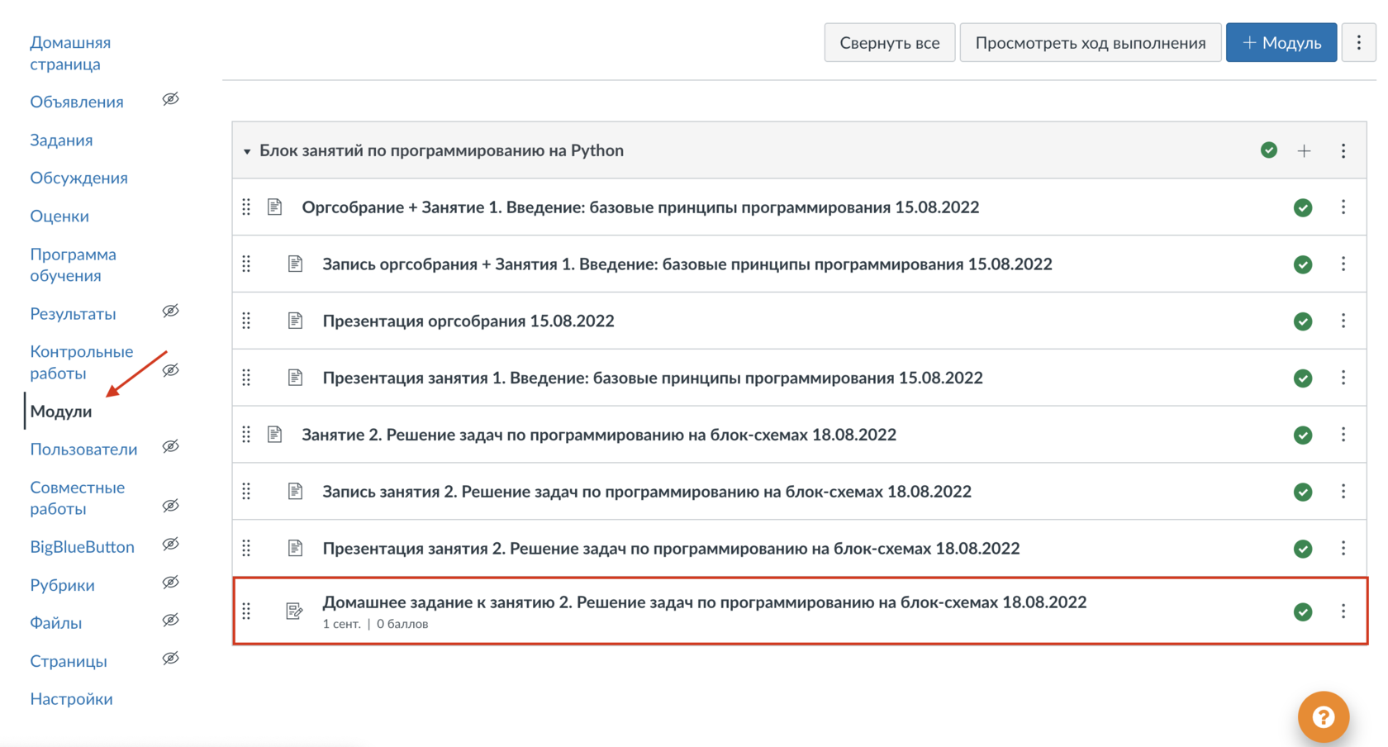
Task: Go to Настройки in course navigation
Action: click(71, 699)
